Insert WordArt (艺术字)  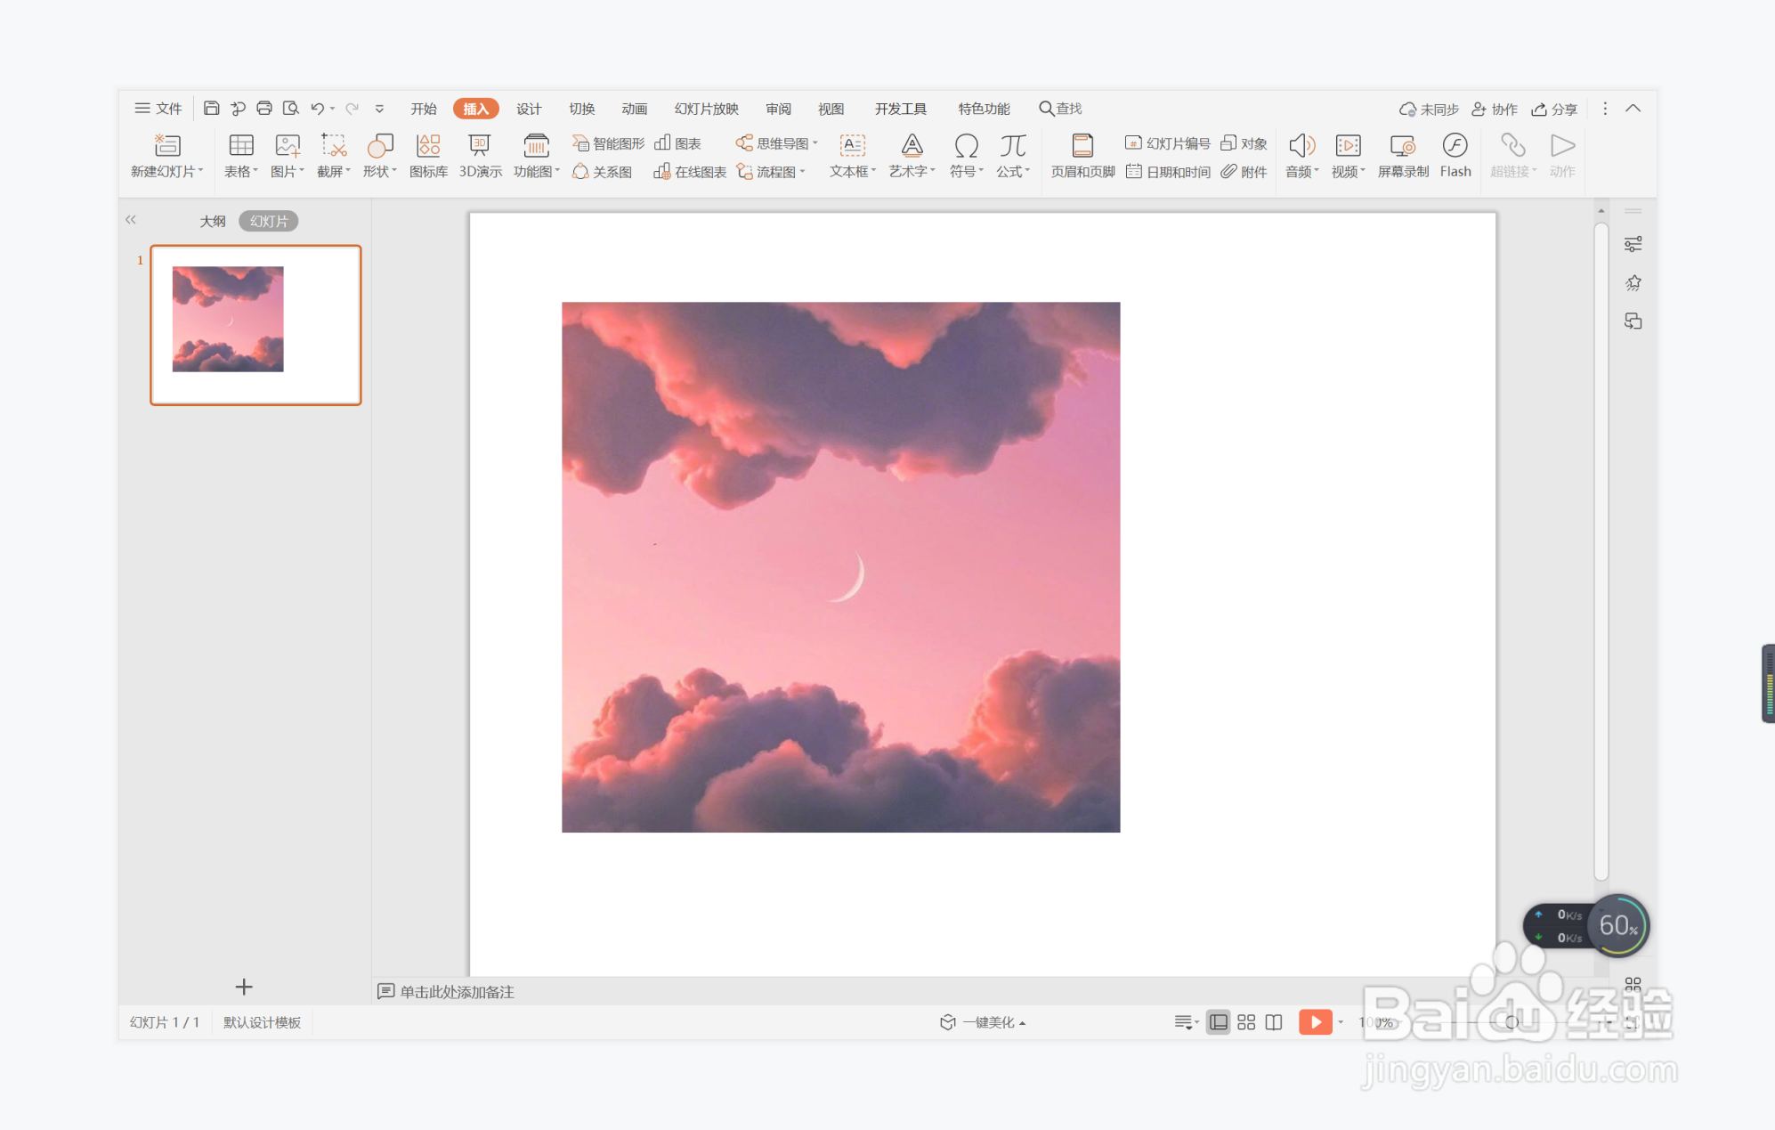tap(912, 156)
